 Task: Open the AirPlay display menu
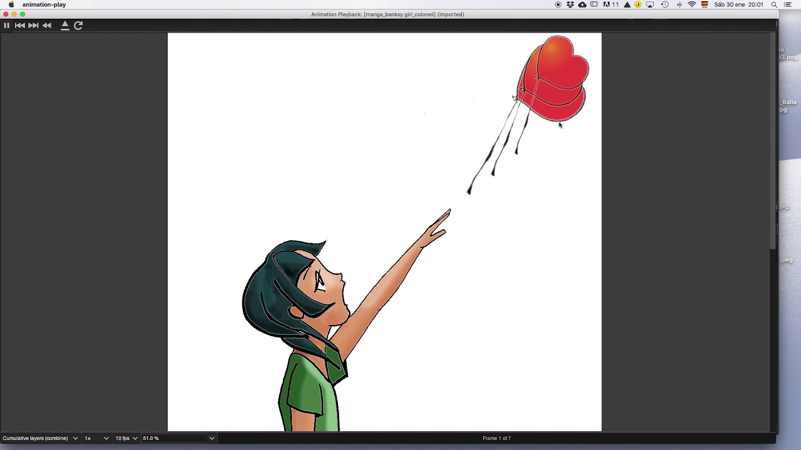tap(650, 4)
